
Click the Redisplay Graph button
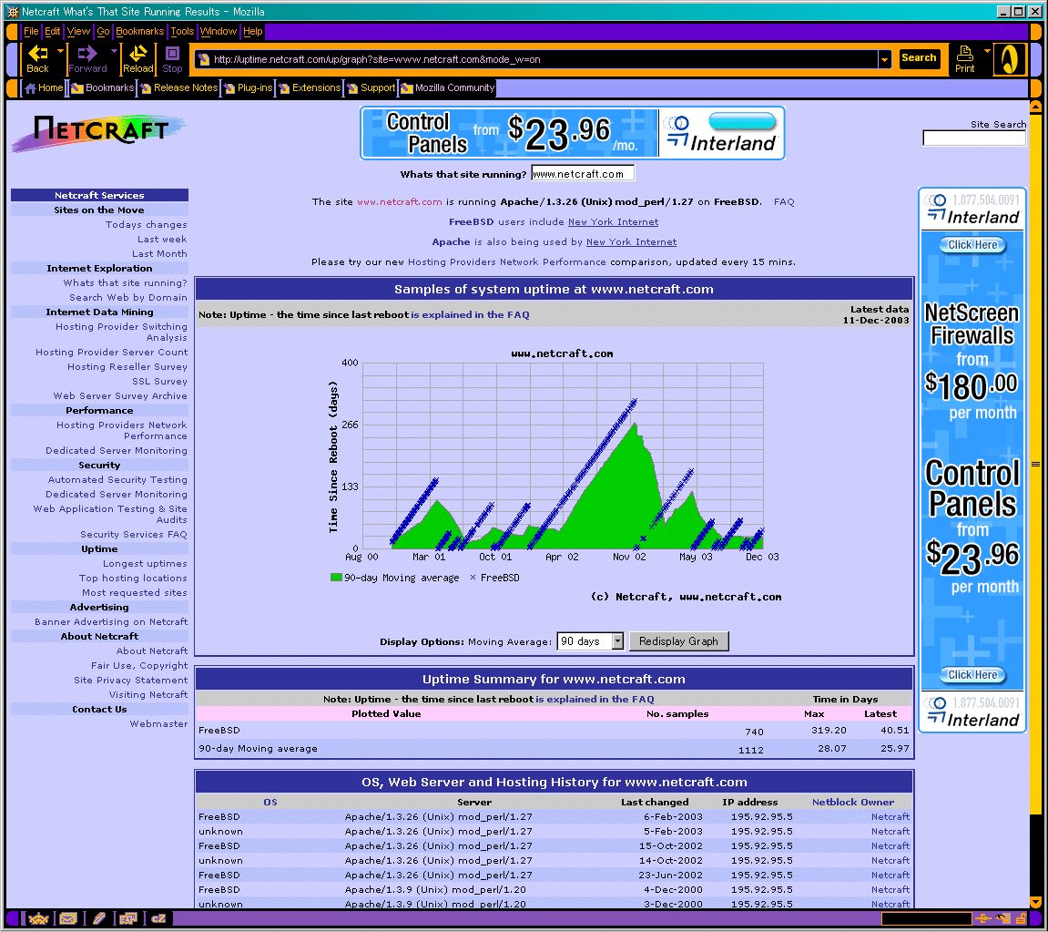coord(678,641)
